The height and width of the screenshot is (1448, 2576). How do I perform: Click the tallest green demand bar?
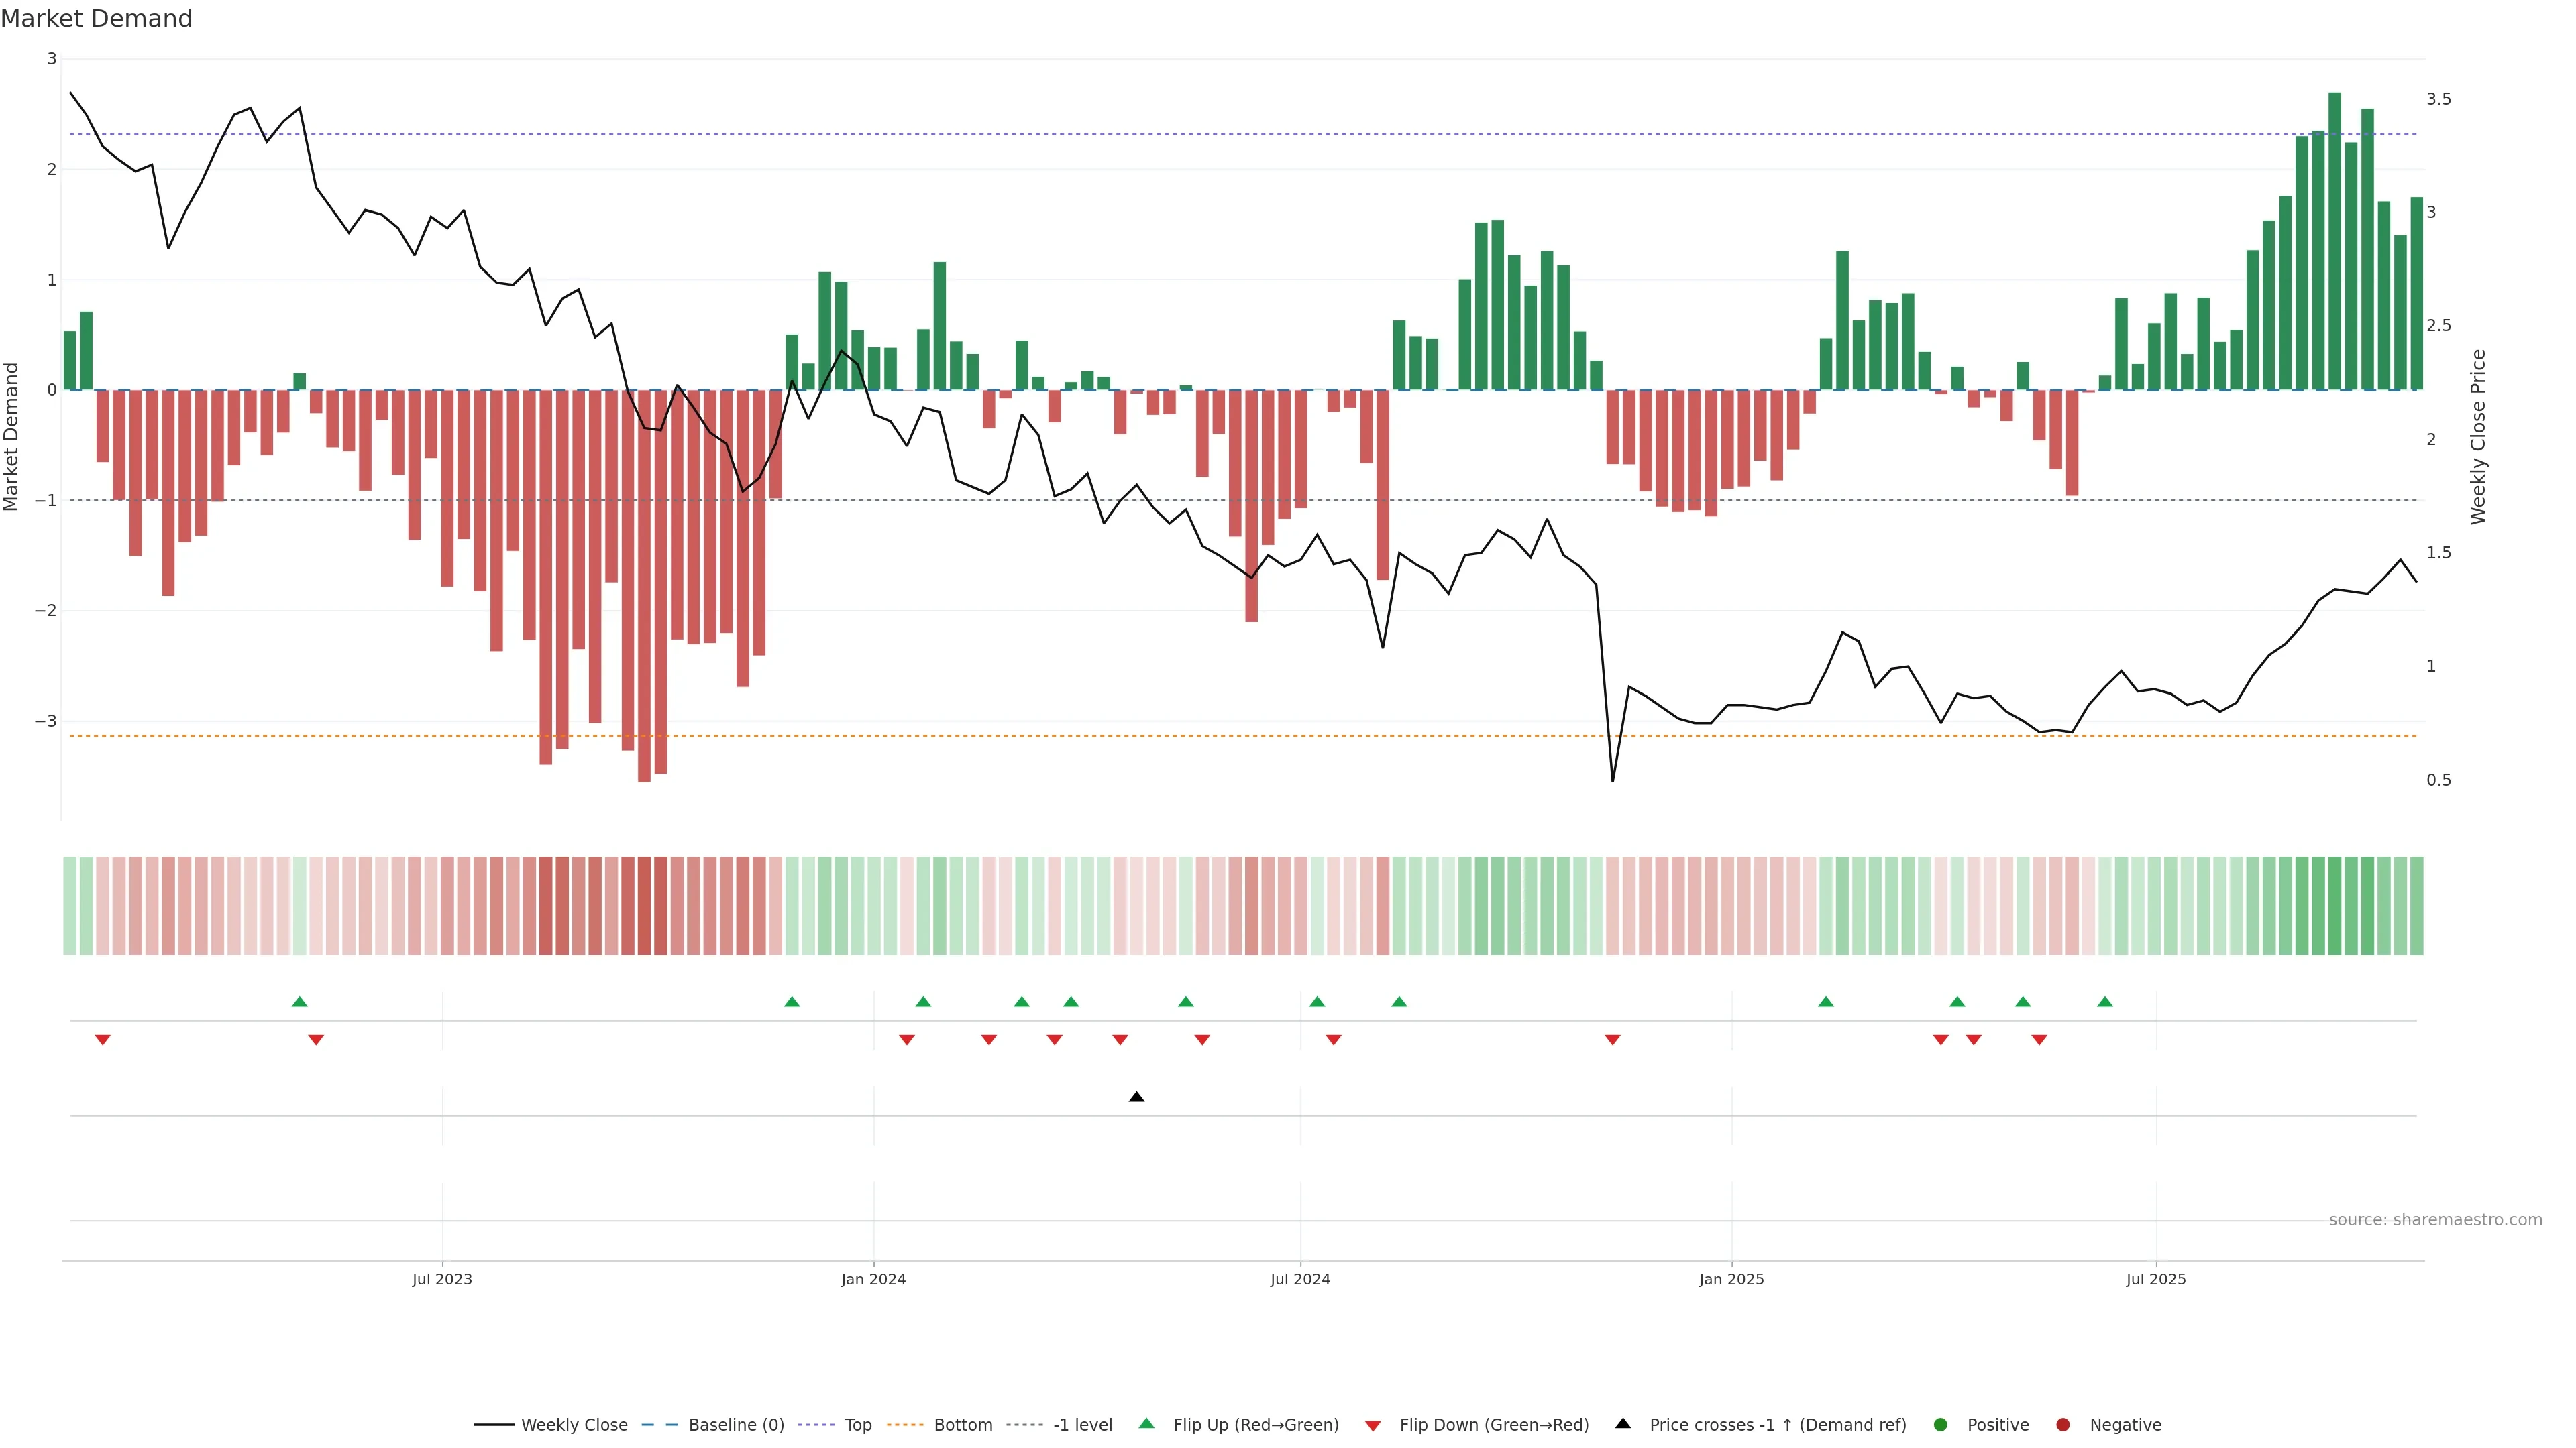point(2334,240)
